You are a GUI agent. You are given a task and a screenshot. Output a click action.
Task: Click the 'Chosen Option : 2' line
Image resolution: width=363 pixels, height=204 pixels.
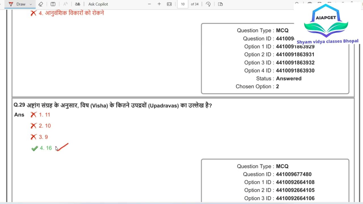pyautogui.click(x=257, y=86)
